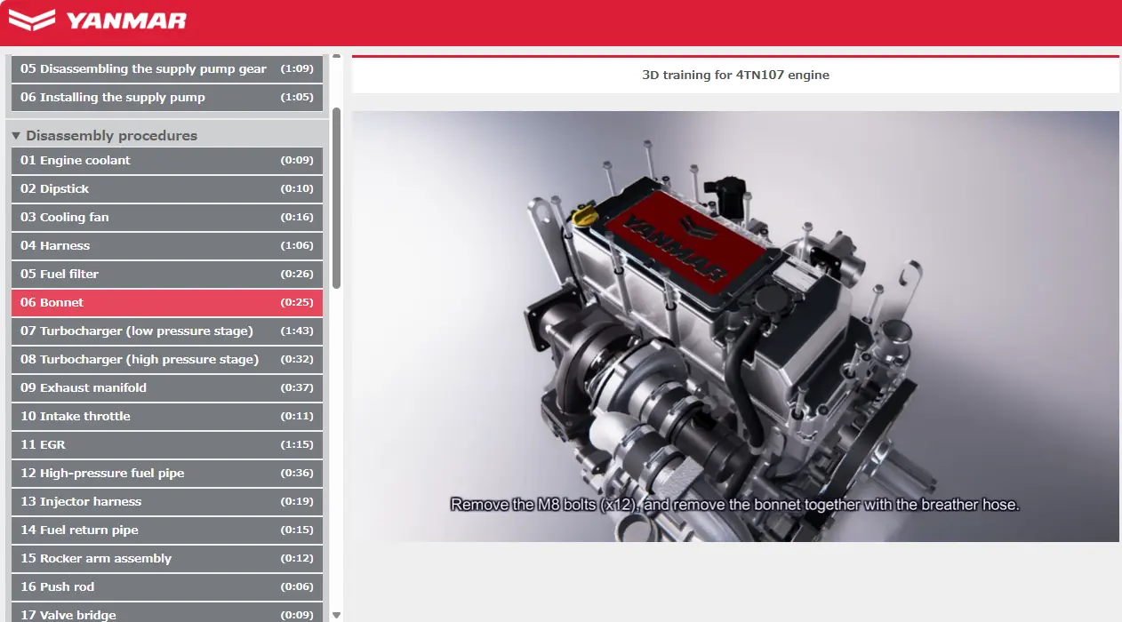Select the 14 Fuel return pipe procedure

(x=165, y=530)
